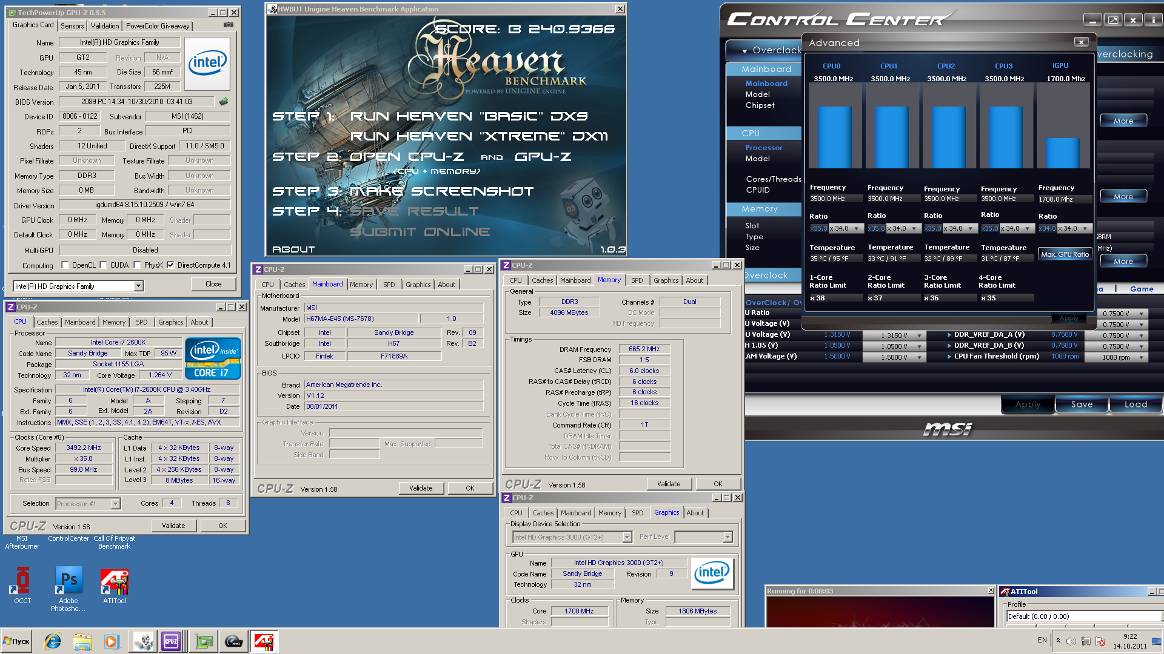
Task: Switch to MSI Control Center taskbar icon
Action: point(234,641)
